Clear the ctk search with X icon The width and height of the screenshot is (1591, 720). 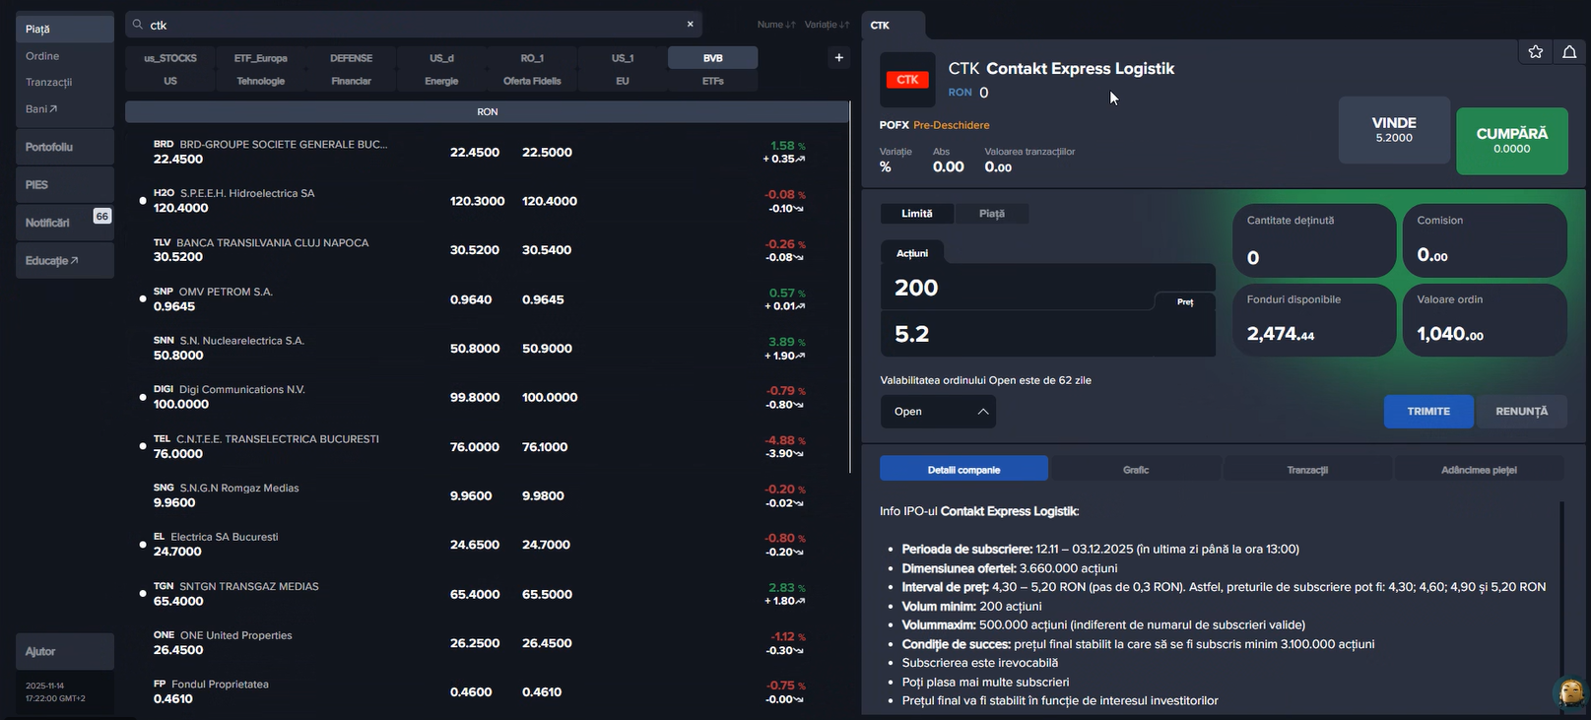tap(690, 25)
